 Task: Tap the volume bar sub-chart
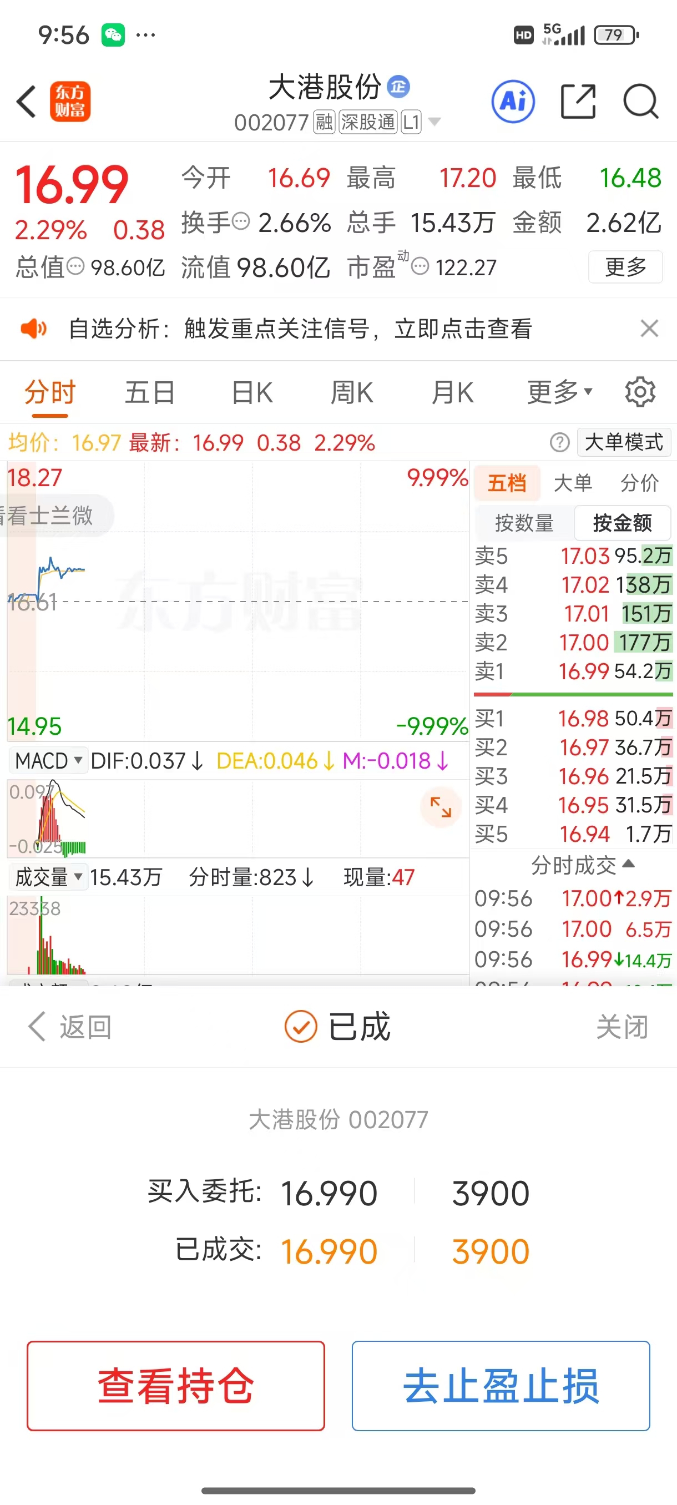pyautogui.click(x=238, y=935)
